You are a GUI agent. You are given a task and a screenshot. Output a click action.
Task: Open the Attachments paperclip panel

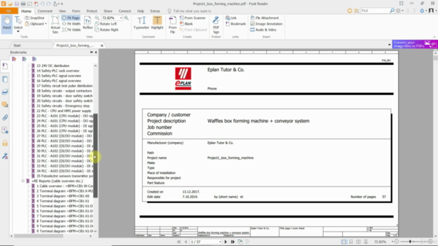[5, 118]
